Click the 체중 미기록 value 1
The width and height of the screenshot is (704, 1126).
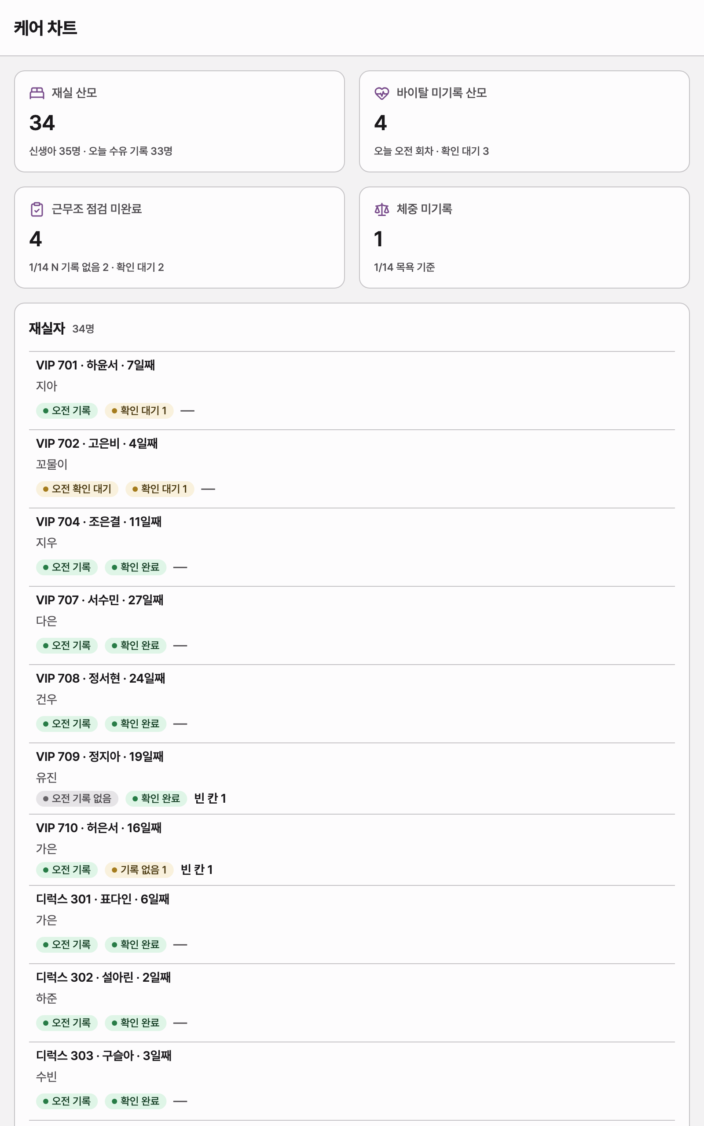tap(378, 239)
